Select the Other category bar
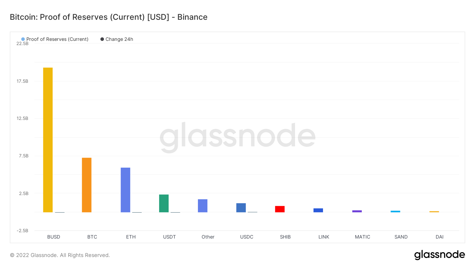The image size is (475, 267). pyautogui.click(x=203, y=206)
